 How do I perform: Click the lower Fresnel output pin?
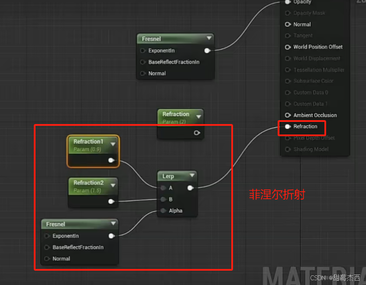point(111,236)
